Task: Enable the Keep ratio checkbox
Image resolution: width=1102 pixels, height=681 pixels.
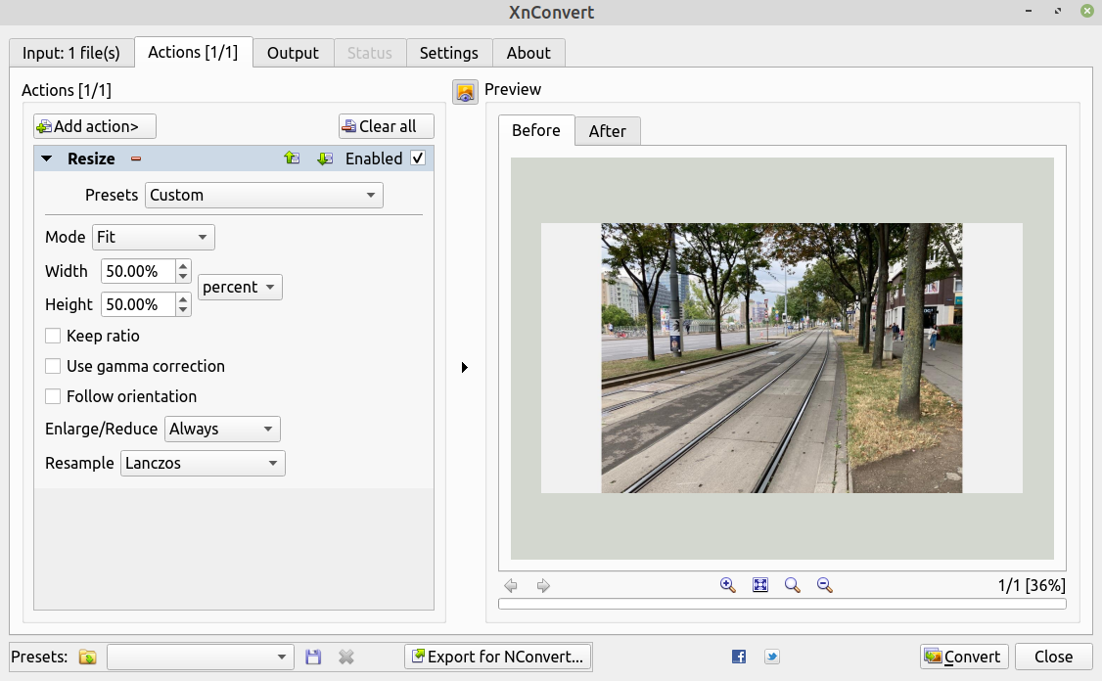Action: pyautogui.click(x=54, y=336)
